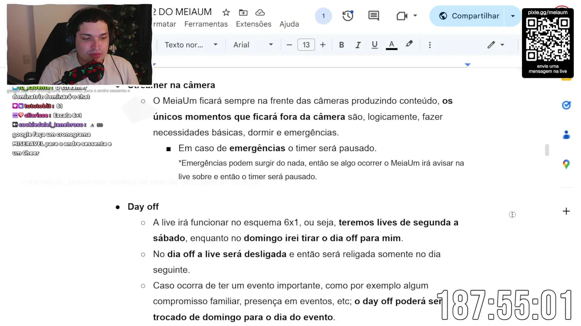This screenshot has width=581, height=326.
Task: Click the Compartilhar share button
Action: [469, 16]
